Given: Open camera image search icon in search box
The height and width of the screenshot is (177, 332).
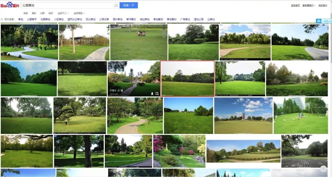Looking at the screenshot, I should [116, 5].
